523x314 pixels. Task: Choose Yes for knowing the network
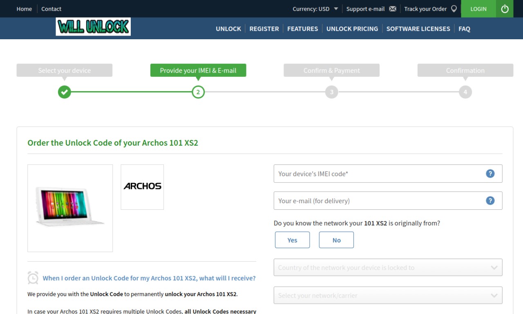tap(292, 240)
